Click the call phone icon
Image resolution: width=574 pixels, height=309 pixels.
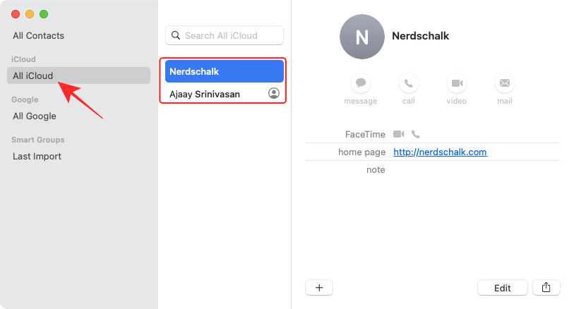pos(408,83)
